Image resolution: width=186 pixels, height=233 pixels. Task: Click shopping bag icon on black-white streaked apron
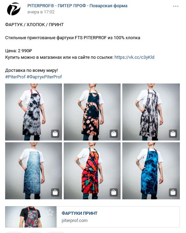coord(173,133)
